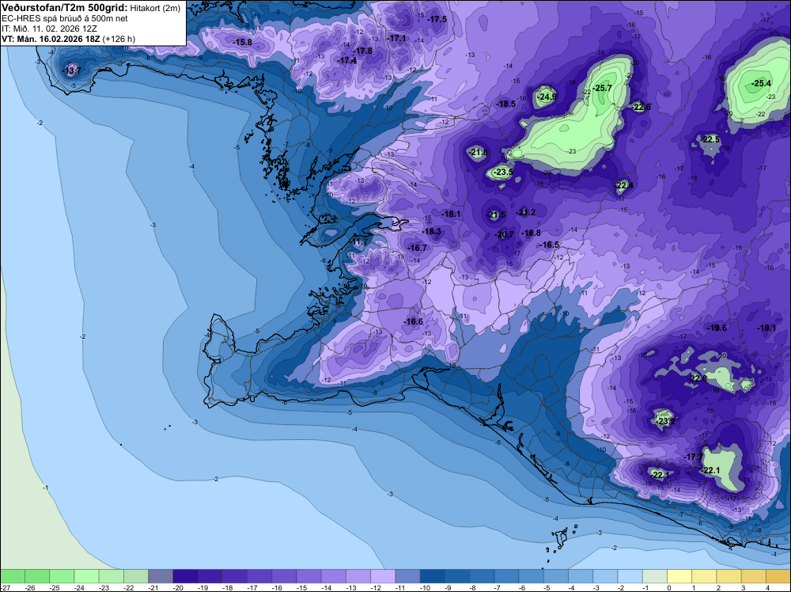Click the -26 label on the legend scale

[30, 587]
